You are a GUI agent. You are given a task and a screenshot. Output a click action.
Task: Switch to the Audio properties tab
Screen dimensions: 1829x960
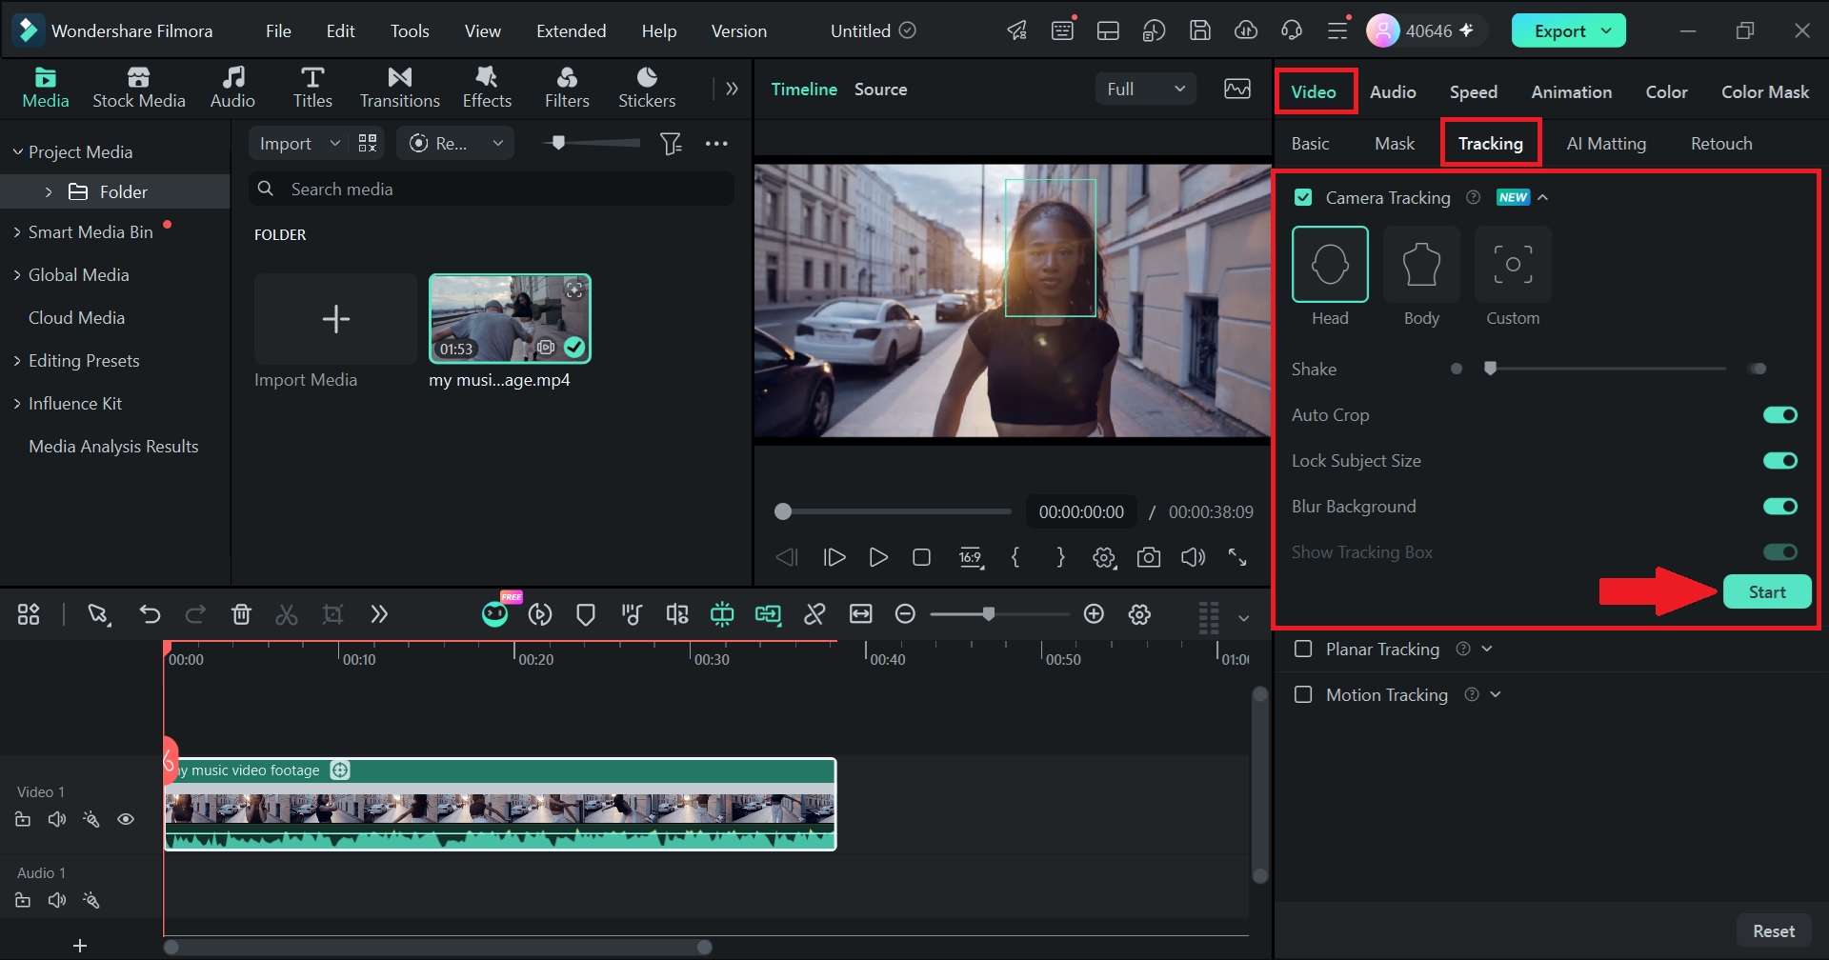tap(1393, 91)
